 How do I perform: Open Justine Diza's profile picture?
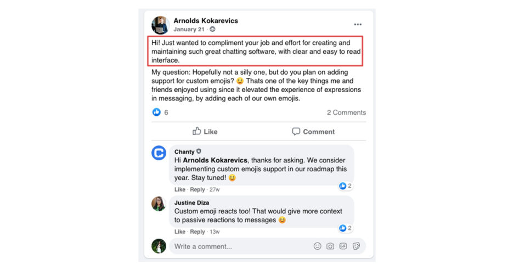click(x=159, y=204)
